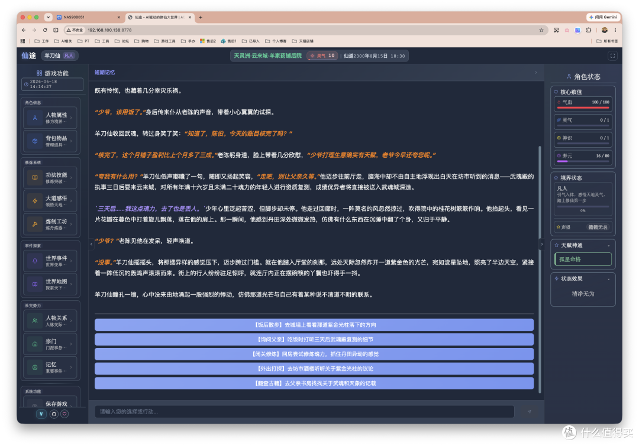Image resolution: width=639 pixels, height=446 pixels.
Task: Click the story text scrollbar
Action: pyautogui.click(x=540, y=269)
